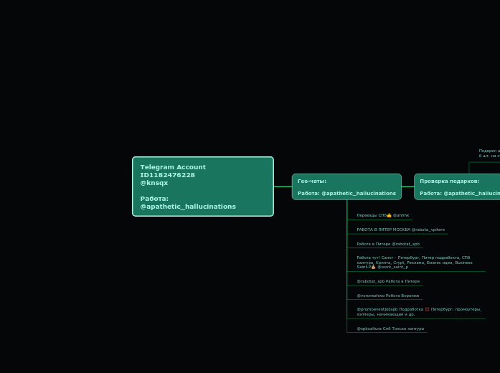Click the @promoeventjobspb Подработка entry
This screenshot has height=373, width=500.
tap(419, 312)
